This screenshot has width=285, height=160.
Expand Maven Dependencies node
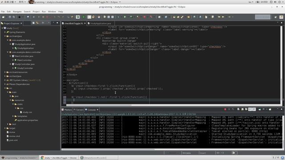[x=5, y=84]
